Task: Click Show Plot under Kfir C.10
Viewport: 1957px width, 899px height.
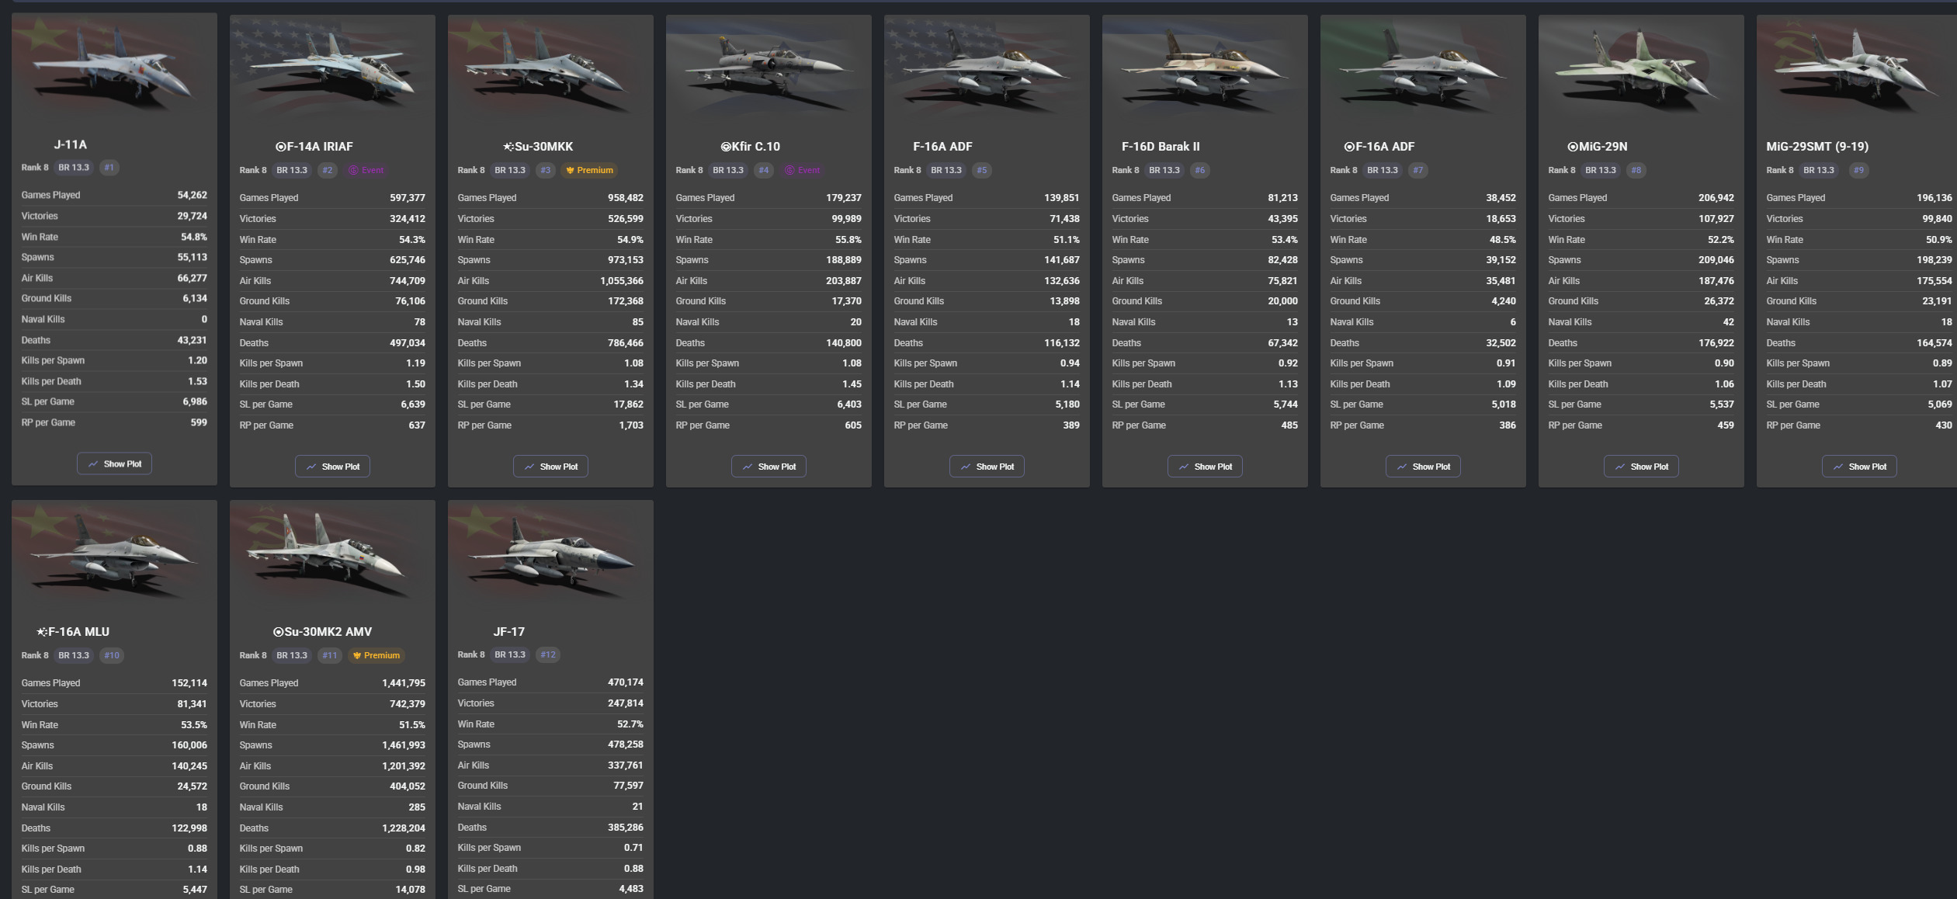Action: [769, 467]
